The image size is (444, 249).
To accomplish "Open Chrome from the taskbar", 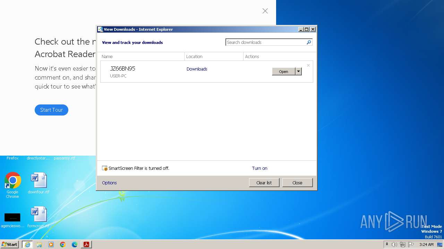I will click(63, 245).
